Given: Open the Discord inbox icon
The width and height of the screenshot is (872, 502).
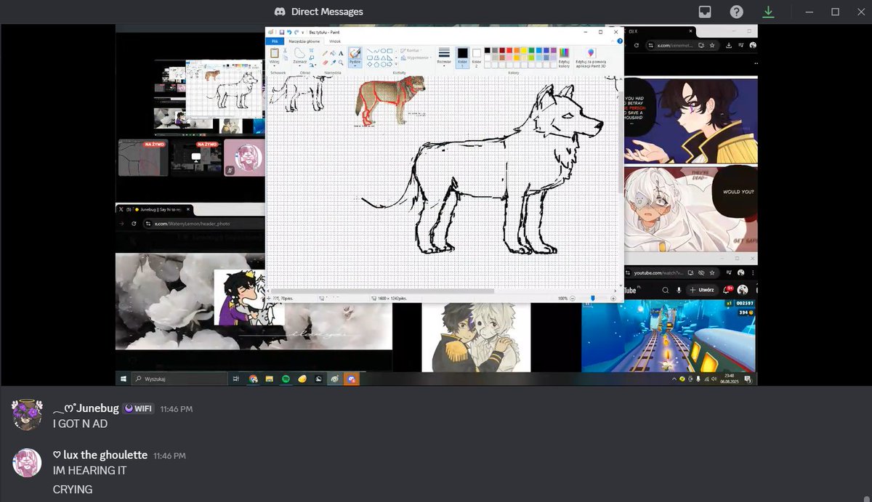Looking at the screenshot, I should pos(704,12).
